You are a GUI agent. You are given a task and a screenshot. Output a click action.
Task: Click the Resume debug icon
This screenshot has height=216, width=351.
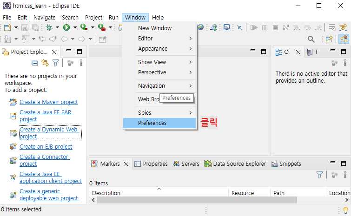point(254,27)
